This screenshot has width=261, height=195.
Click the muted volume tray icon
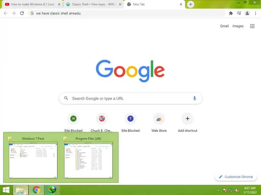[237, 190]
